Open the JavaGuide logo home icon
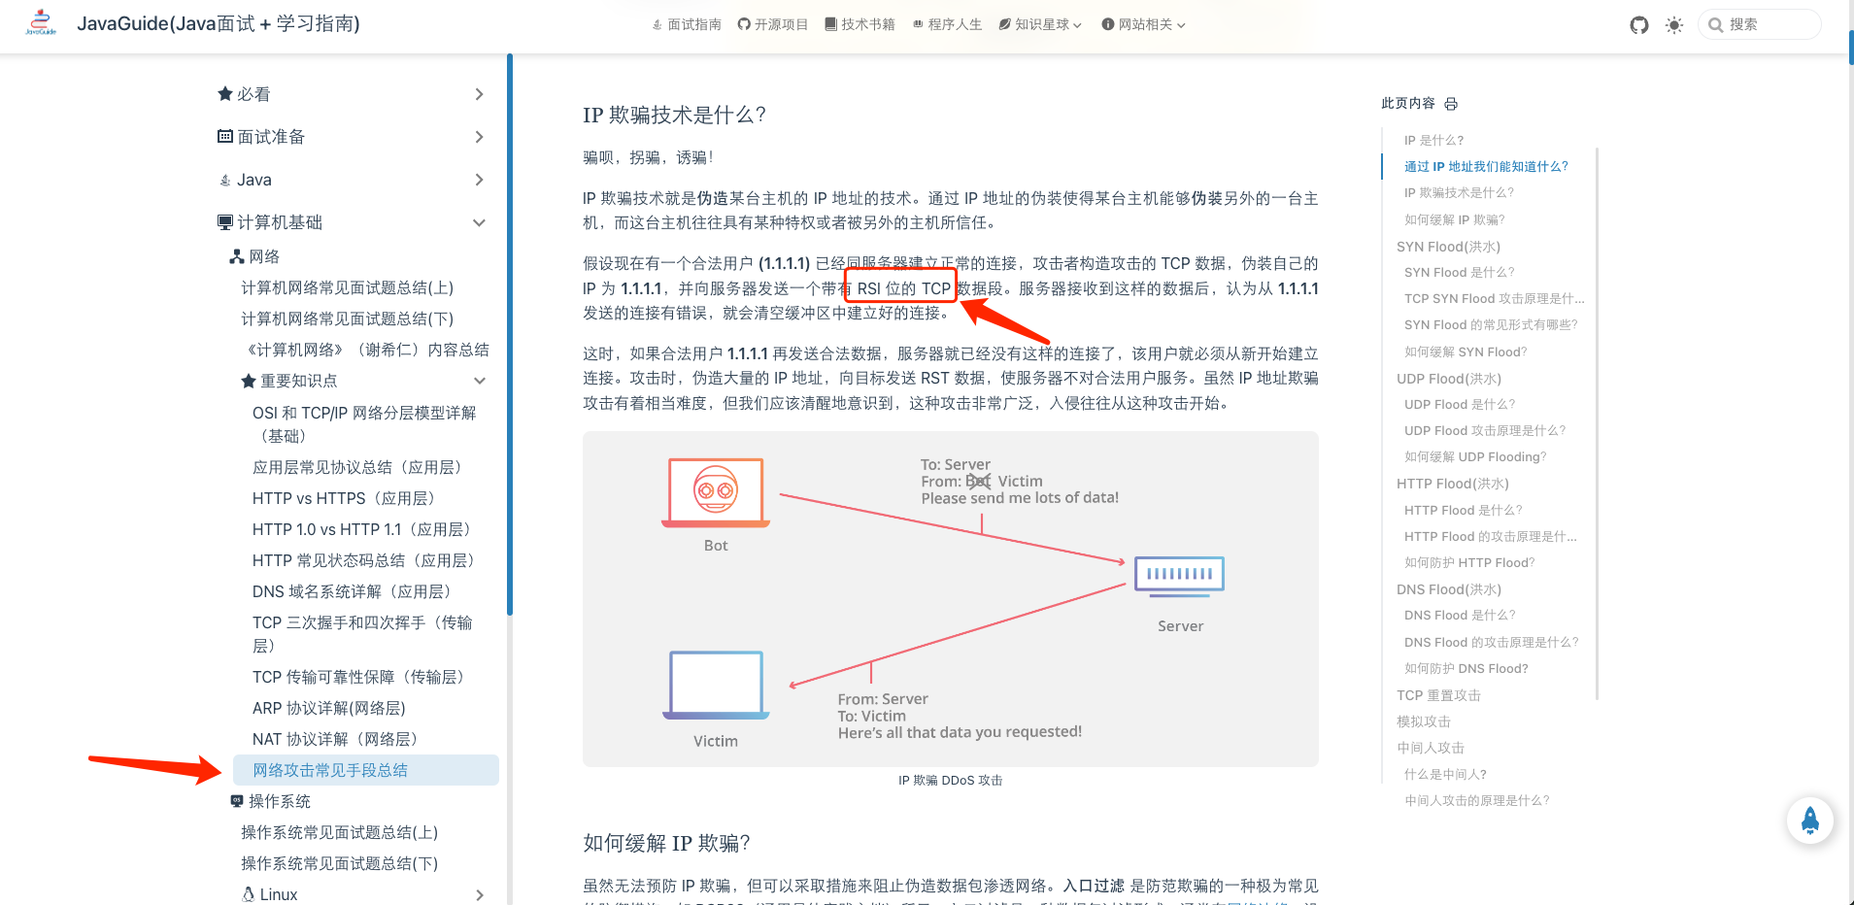The image size is (1854, 905). click(x=40, y=21)
